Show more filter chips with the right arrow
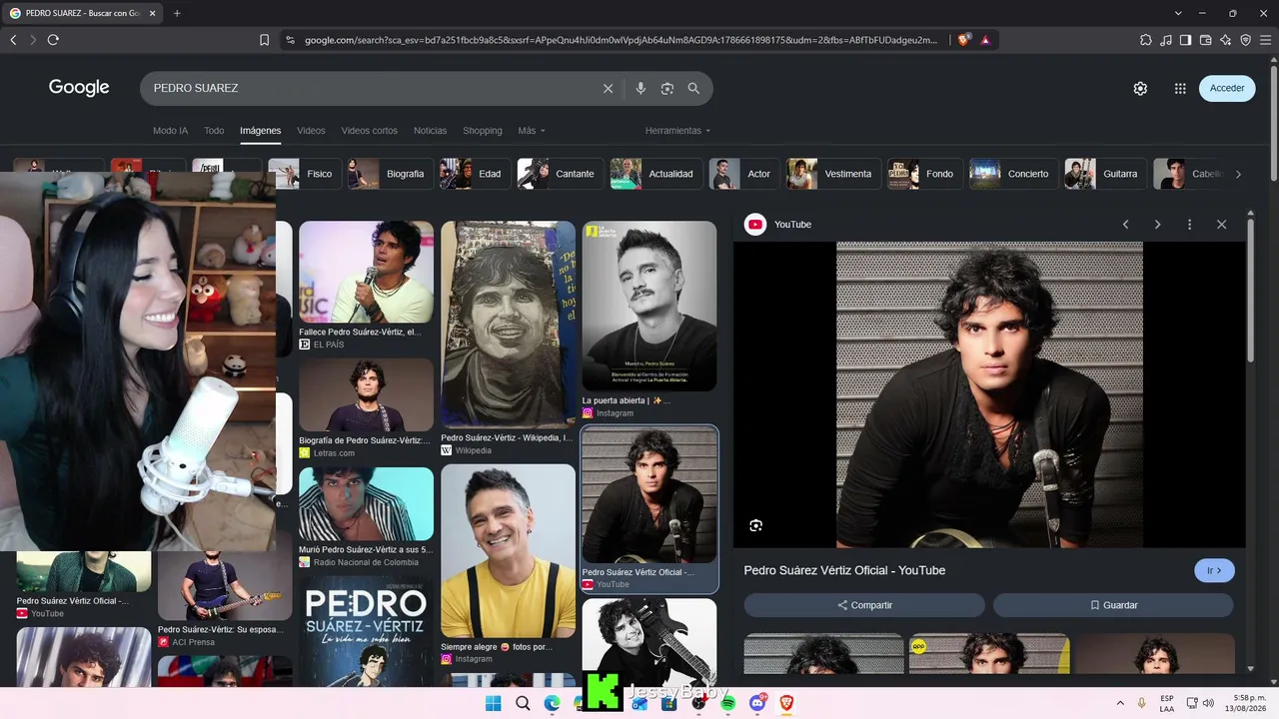This screenshot has height=719, width=1279. click(x=1238, y=174)
